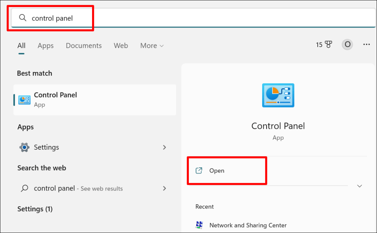Expand Settings app result arrow
This screenshot has height=233, width=377.
164,148
